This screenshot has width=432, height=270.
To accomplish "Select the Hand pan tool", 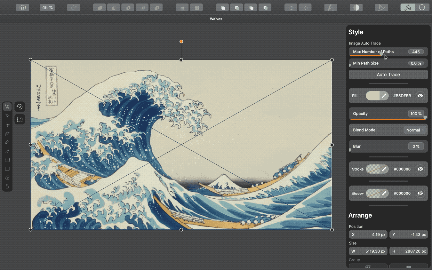I will (7, 186).
